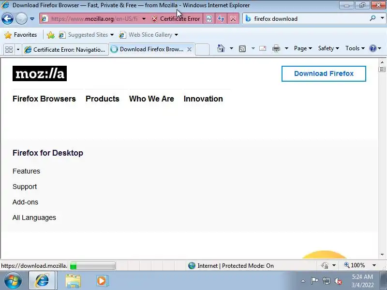This screenshot has height=290, width=387.
Task: Expand the Print options dropdown arrow
Action: (286, 48)
